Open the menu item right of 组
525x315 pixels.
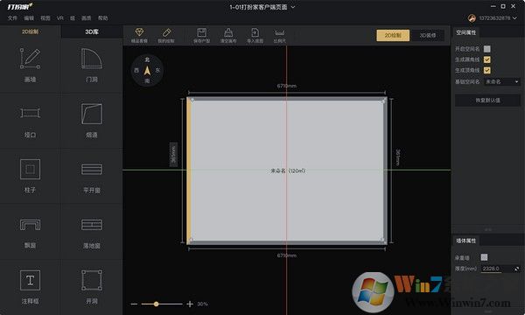click(x=87, y=18)
